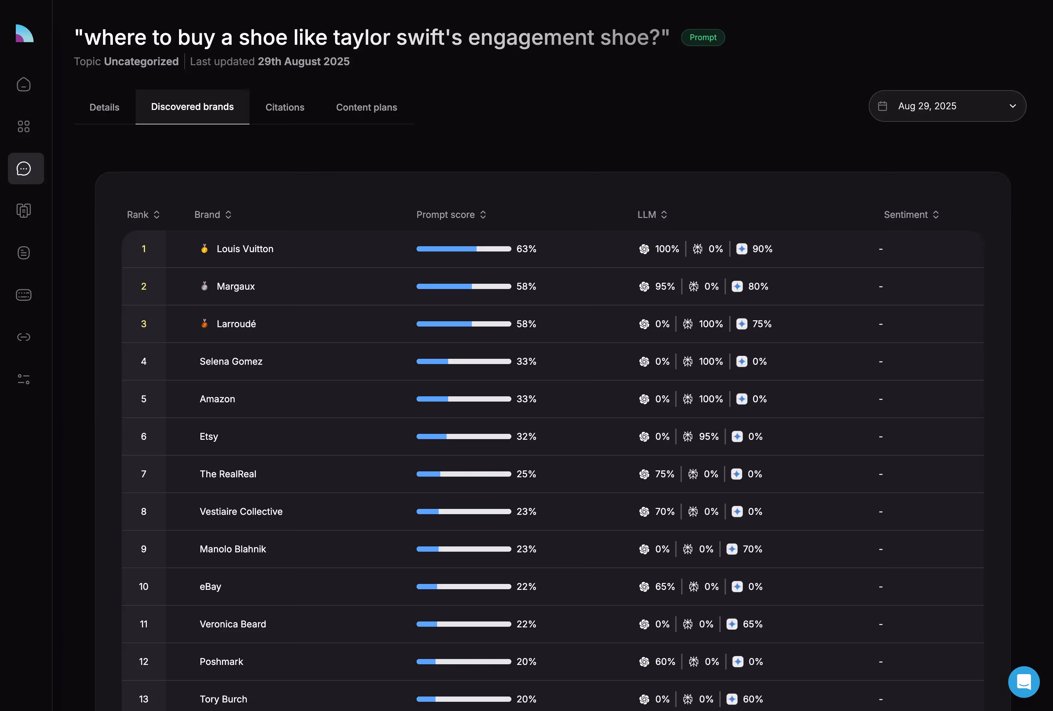This screenshot has height=711, width=1053.
Task: Toggle the Brand column sort arrows
Action: 228,215
